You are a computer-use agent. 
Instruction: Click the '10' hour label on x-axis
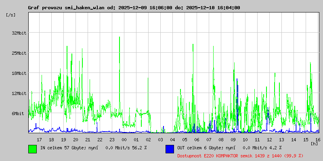point(245,140)
